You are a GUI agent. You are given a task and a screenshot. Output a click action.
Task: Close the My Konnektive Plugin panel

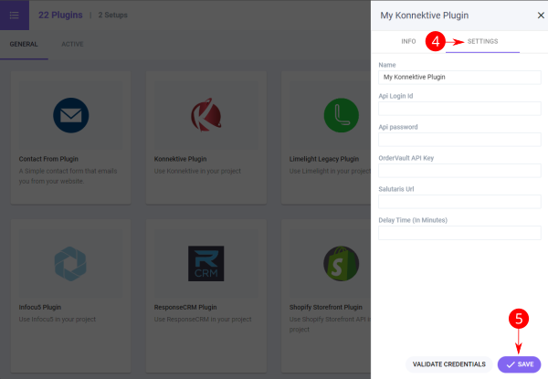click(540, 16)
